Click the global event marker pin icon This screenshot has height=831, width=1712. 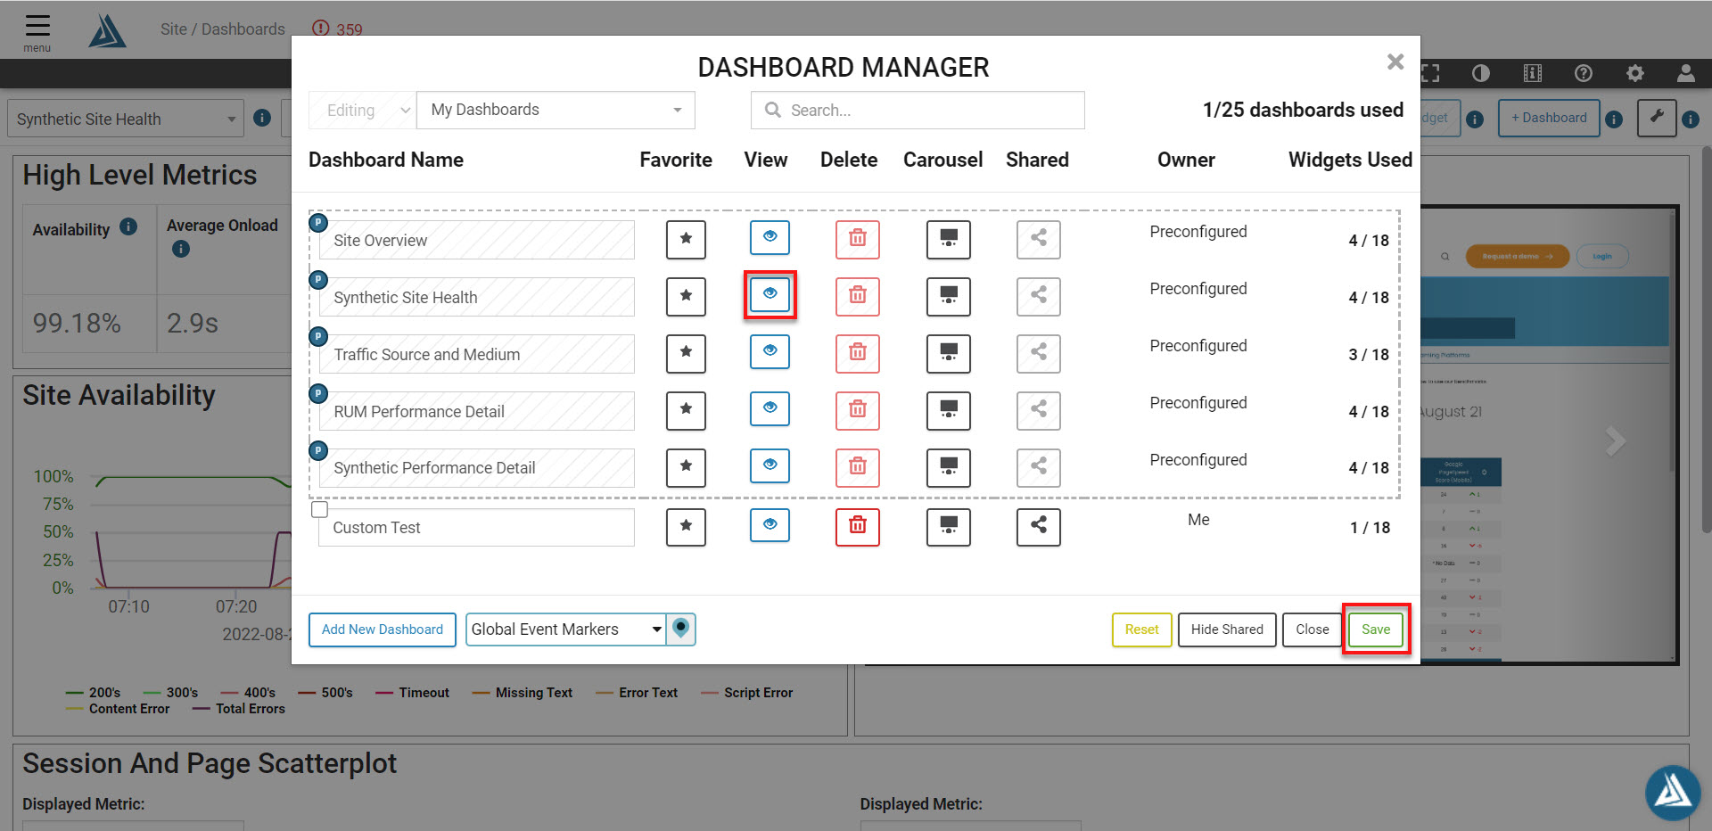(x=681, y=629)
